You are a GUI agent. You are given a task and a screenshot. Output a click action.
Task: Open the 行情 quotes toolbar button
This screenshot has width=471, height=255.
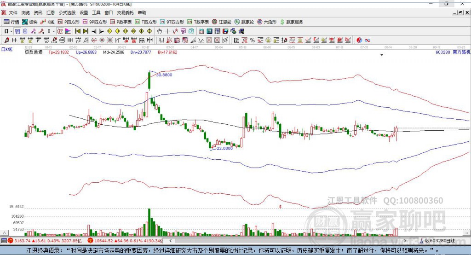[11, 22]
